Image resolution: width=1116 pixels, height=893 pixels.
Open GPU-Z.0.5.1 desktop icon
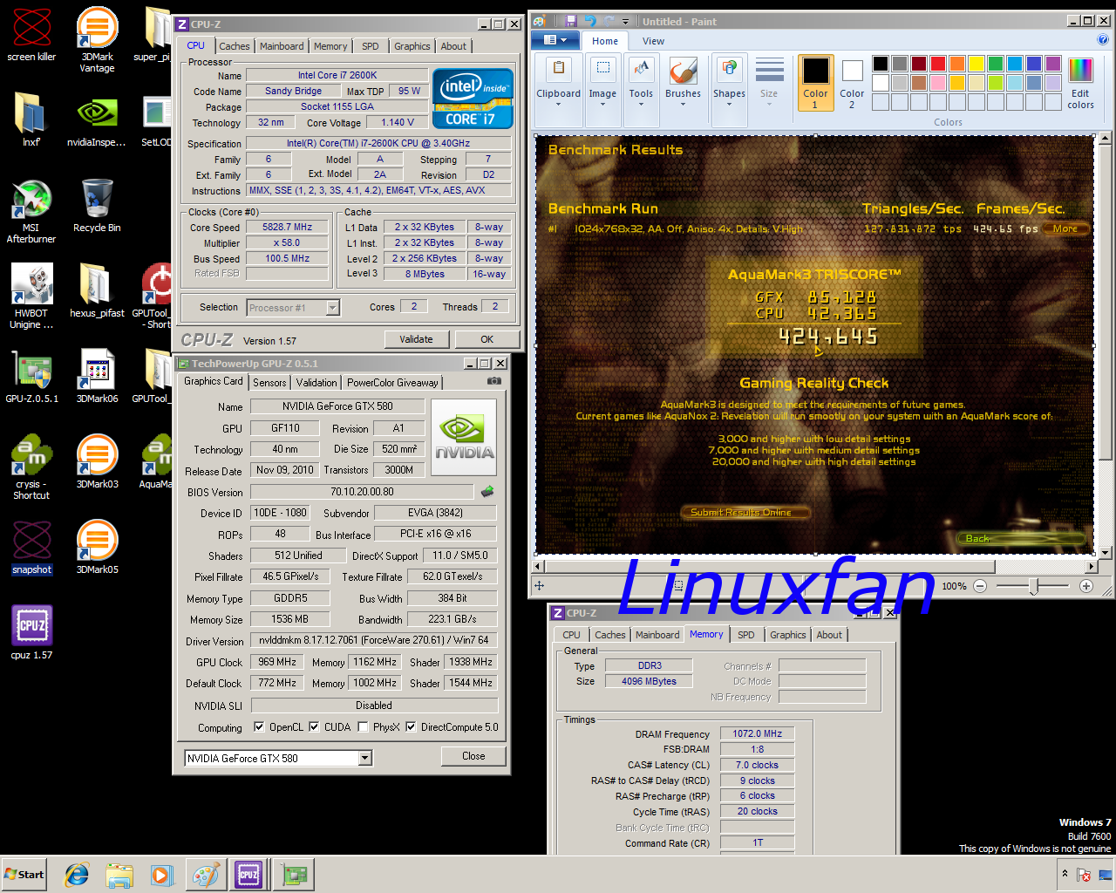click(x=31, y=377)
